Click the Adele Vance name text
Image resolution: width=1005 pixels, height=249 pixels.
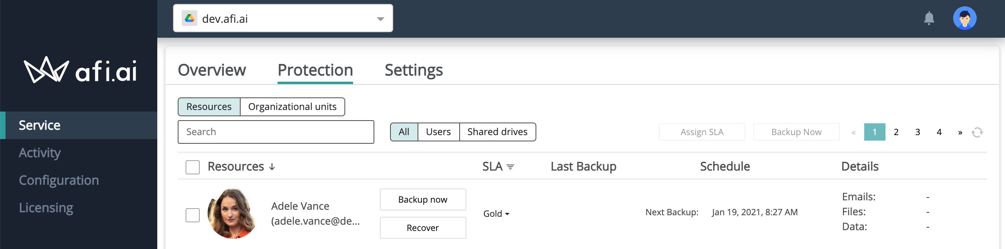click(300, 206)
